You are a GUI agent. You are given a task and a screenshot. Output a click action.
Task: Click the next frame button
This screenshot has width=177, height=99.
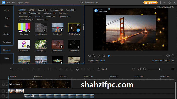[99, 56]
